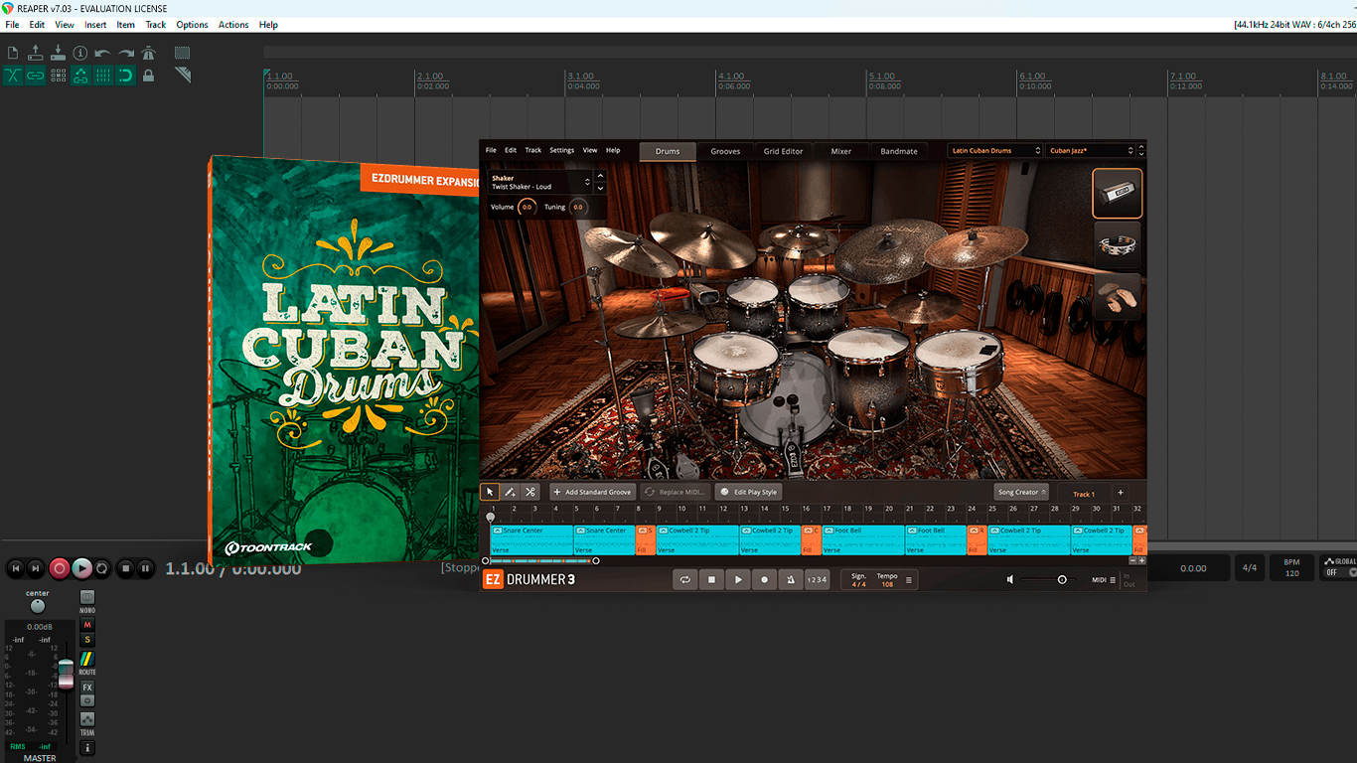Stop playback in EZdrummer transport

coord(711,580)
